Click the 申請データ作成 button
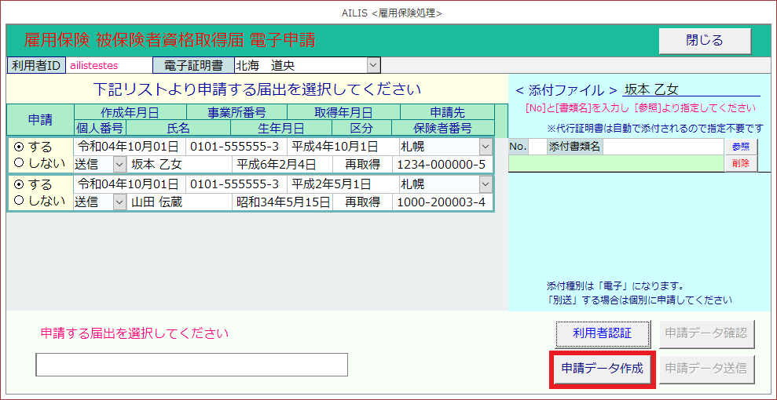 602,368
